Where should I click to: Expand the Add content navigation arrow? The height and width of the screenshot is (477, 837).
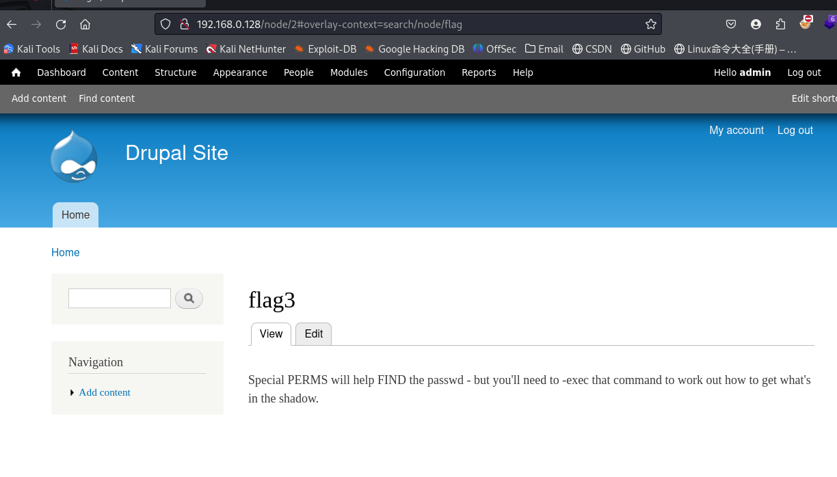[x=72, y=392]
